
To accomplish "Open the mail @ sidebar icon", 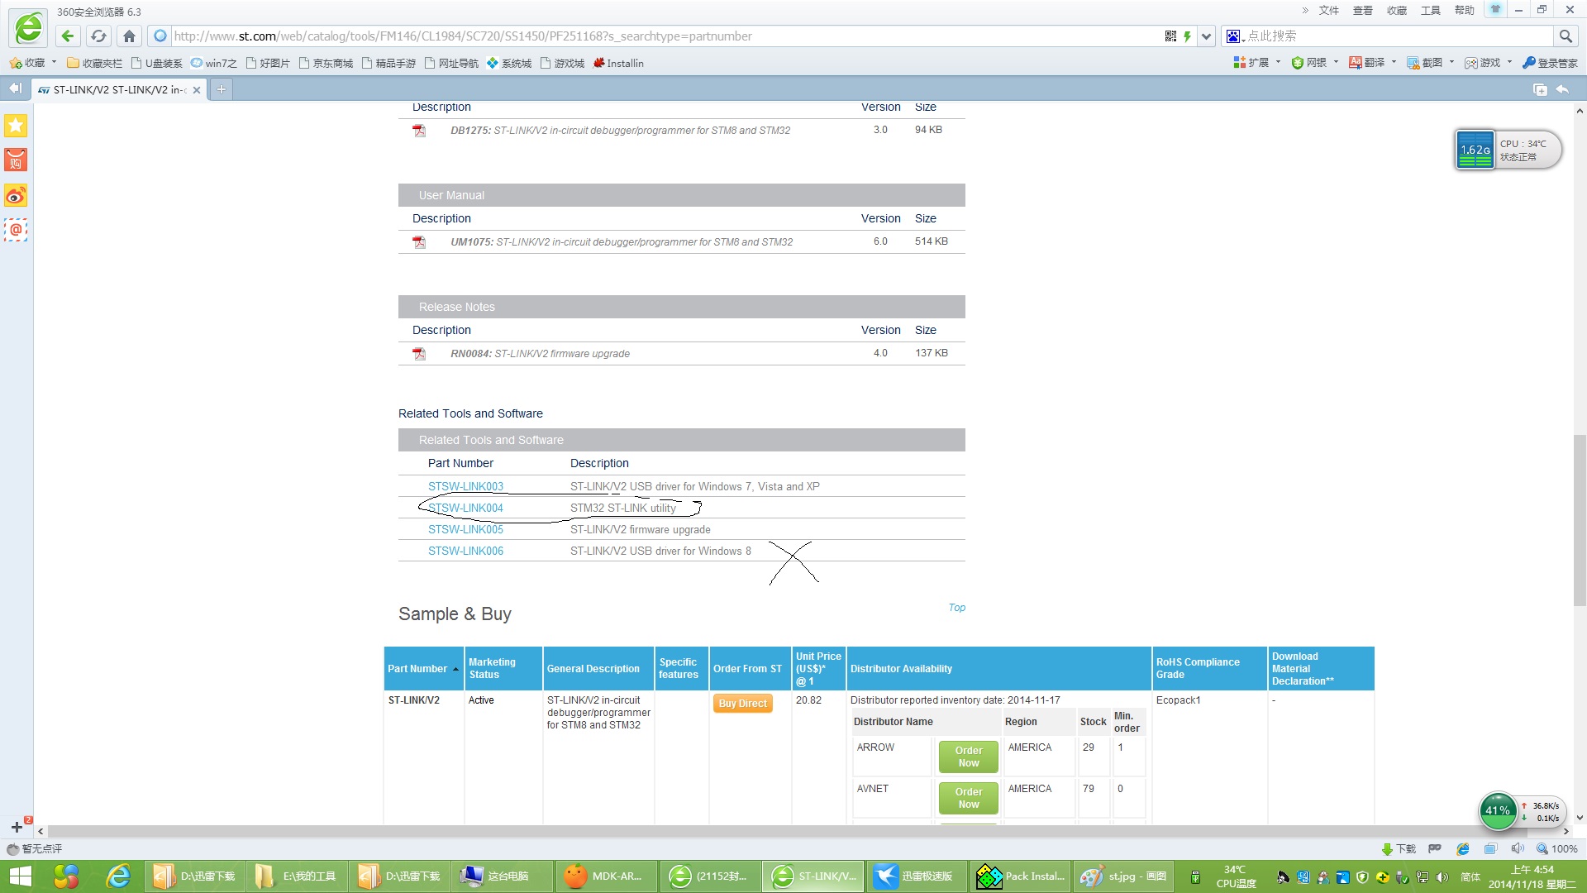I will click(16, 230).
